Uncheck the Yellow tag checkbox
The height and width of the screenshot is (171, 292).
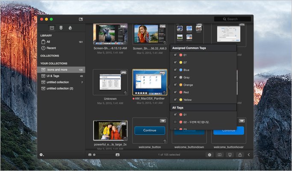pyautogui.click(x=175, y=100)
